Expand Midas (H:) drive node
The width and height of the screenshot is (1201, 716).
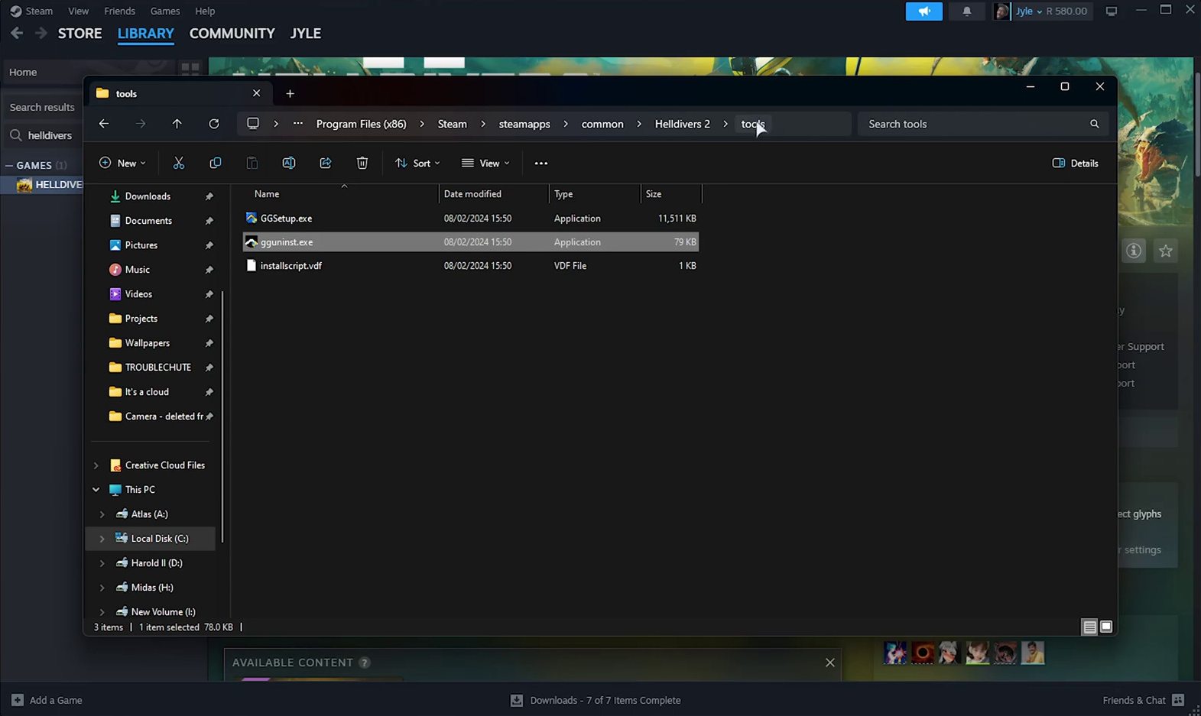(x=102, y=588)
